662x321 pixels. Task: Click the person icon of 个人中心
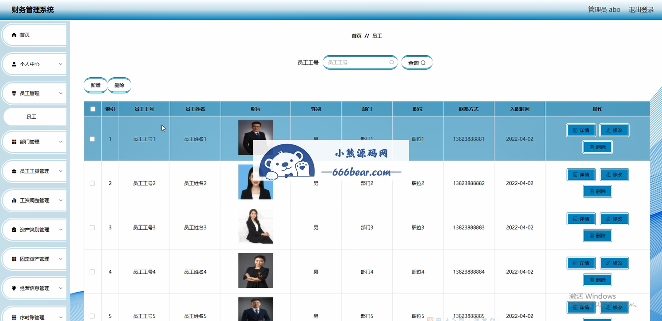click(14, 64)
